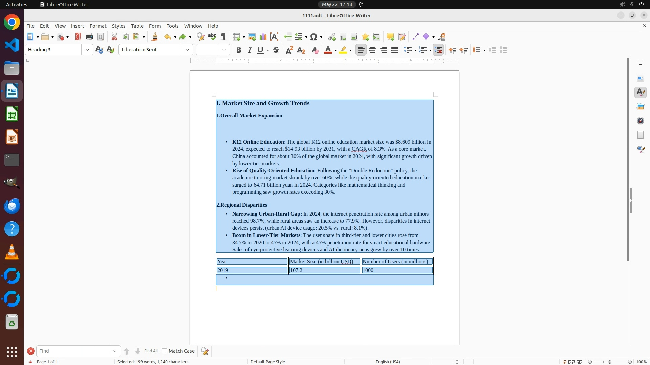Click the Find text input field

[x=73, y=351]
